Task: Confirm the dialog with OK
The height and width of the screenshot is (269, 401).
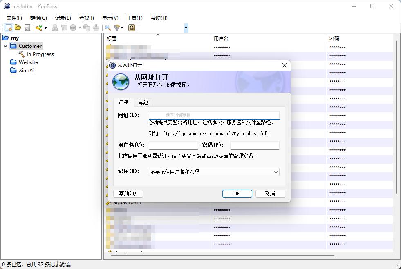Action: click(237, 193)
